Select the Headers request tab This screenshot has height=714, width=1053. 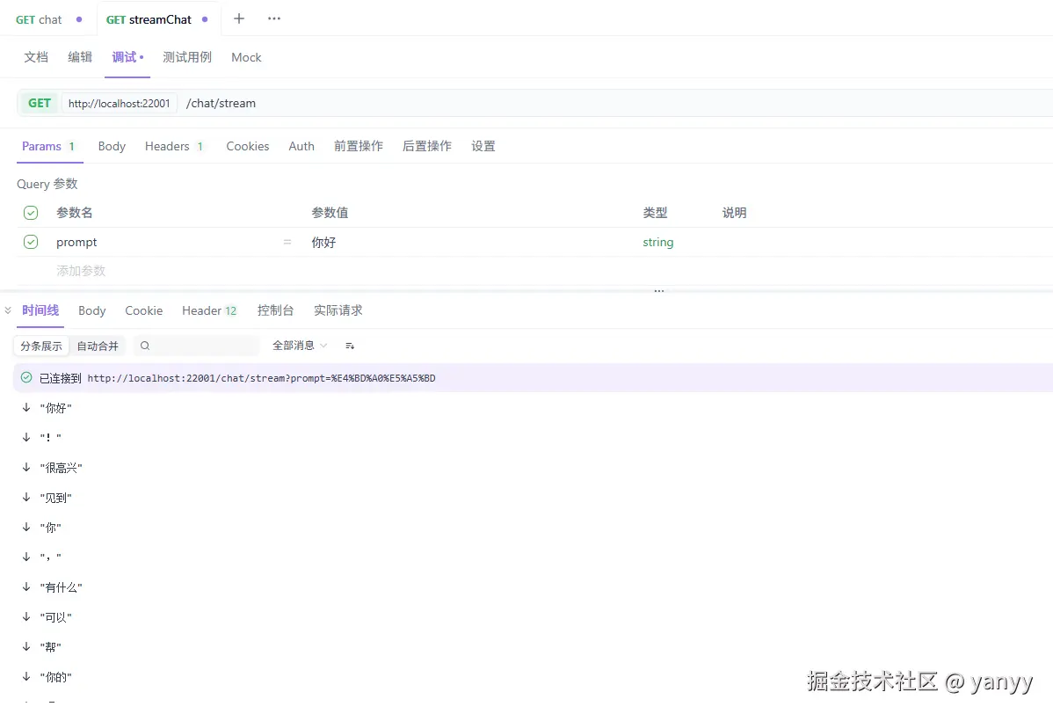tap(174, 147)
